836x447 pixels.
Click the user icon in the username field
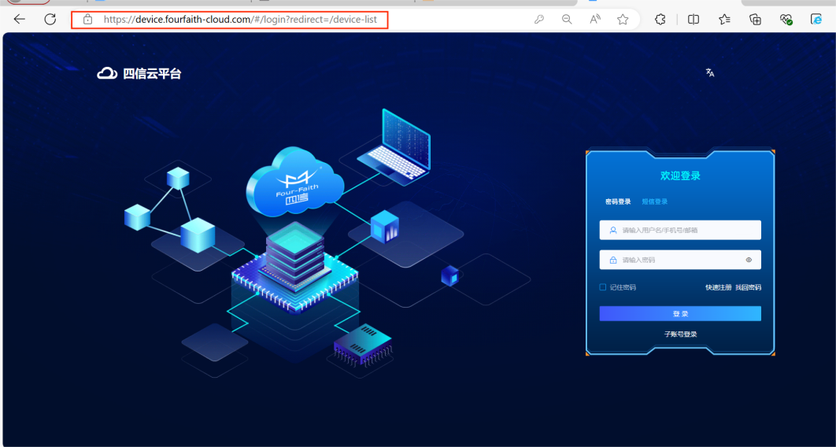[x=613, y=230]
